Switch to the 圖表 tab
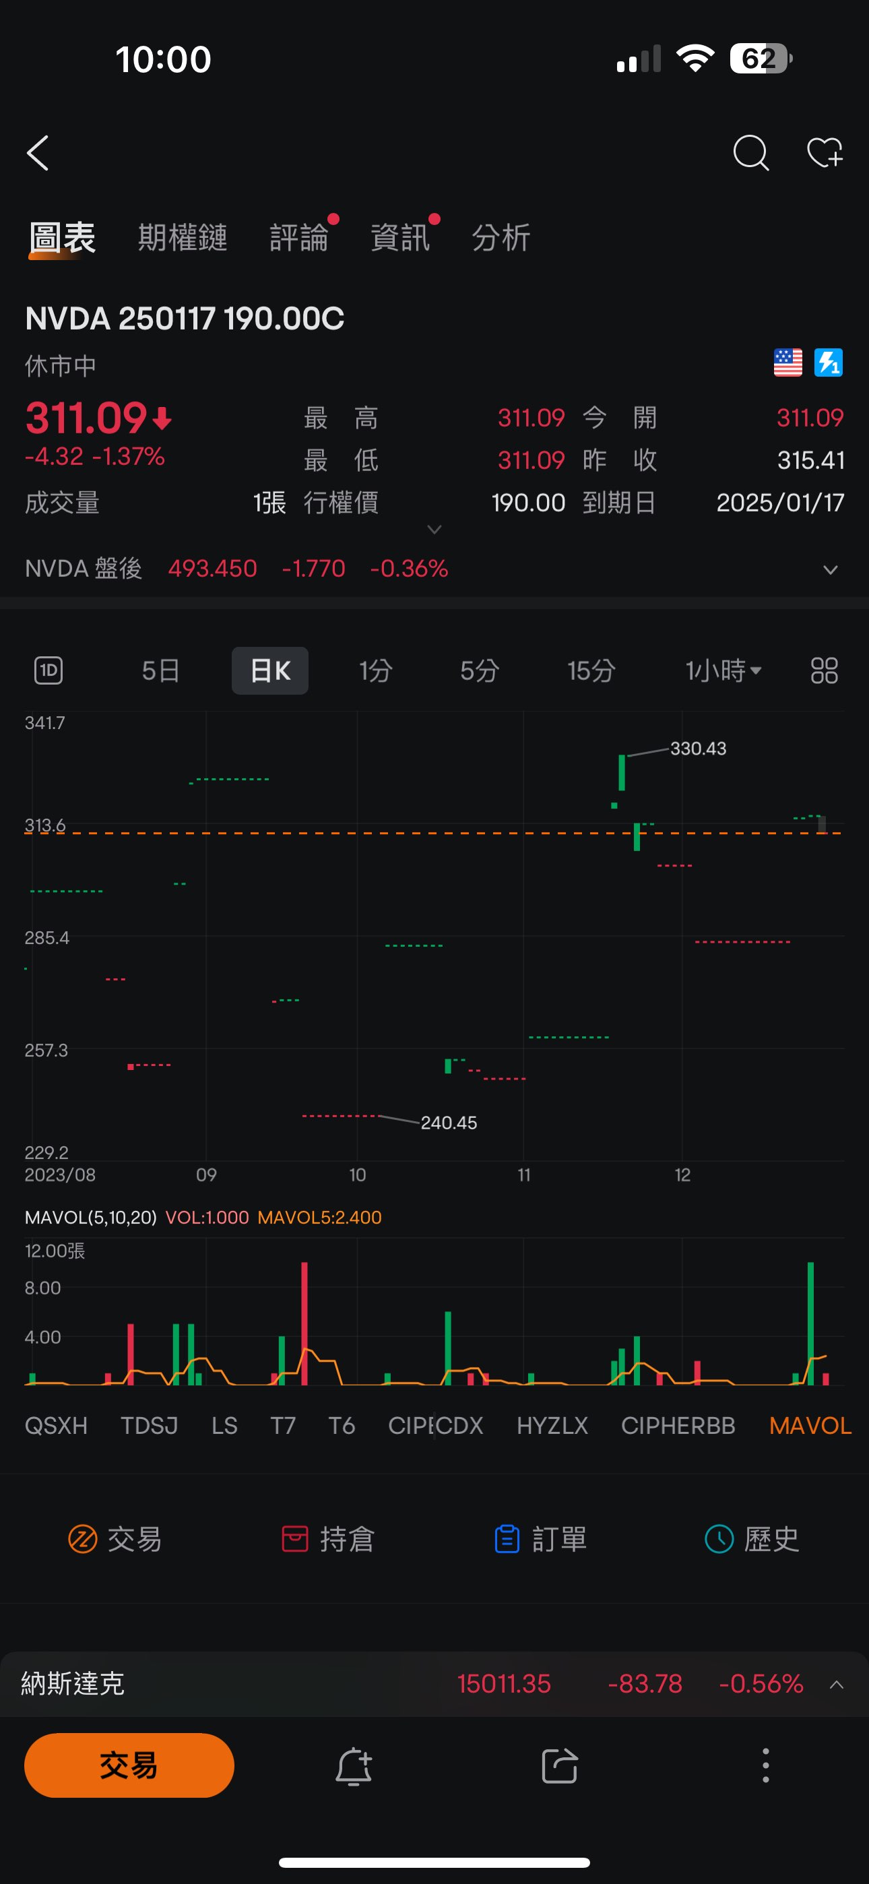 click(62, 238)
